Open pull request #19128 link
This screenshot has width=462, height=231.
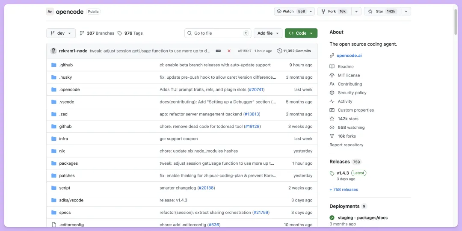(252, 126)
